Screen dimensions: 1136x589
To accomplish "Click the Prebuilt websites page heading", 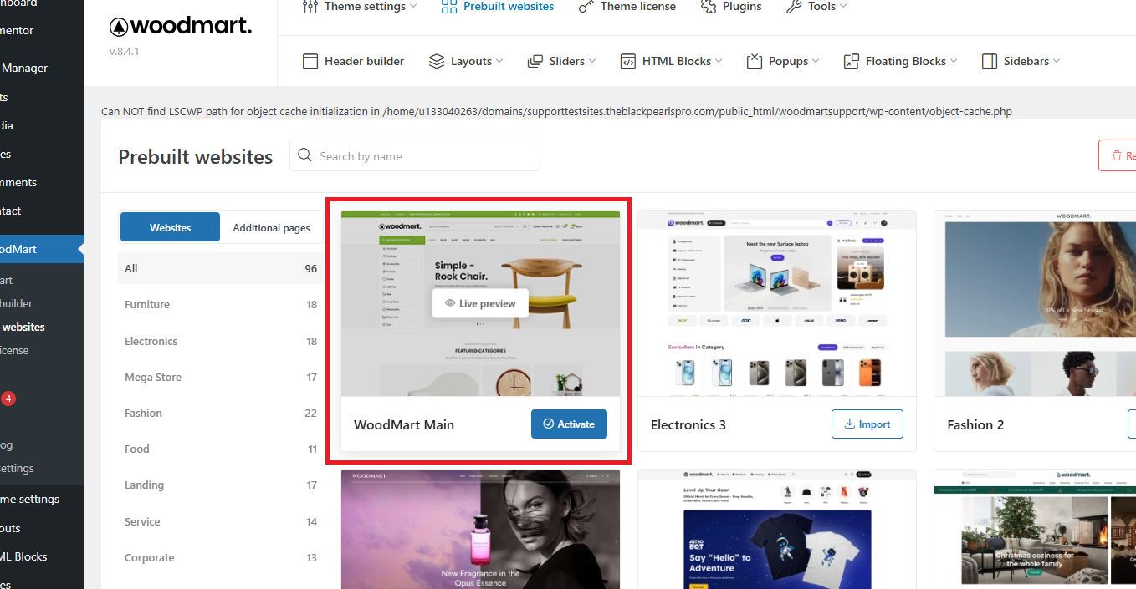I will point(196,156).
